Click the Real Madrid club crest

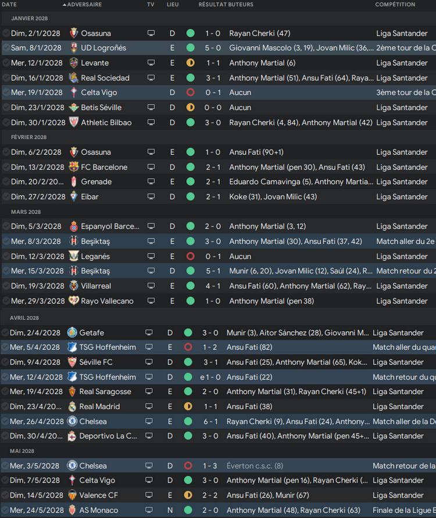[x=72, y=406]
